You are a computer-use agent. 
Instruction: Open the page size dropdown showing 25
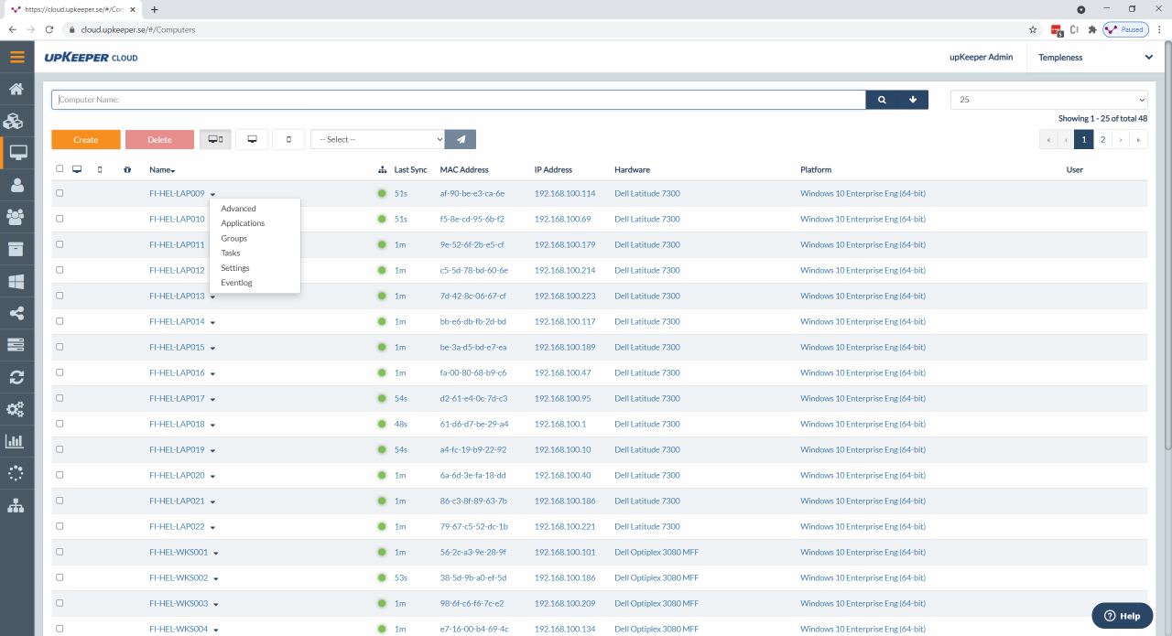(x=1049, y=100)
